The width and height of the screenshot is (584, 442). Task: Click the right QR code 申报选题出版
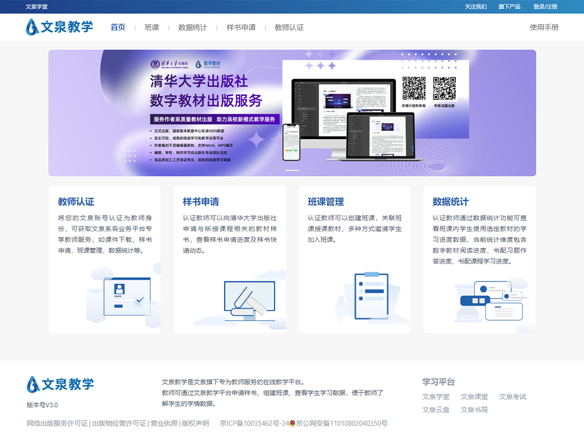pyautogui.click(x=444, y=89)
